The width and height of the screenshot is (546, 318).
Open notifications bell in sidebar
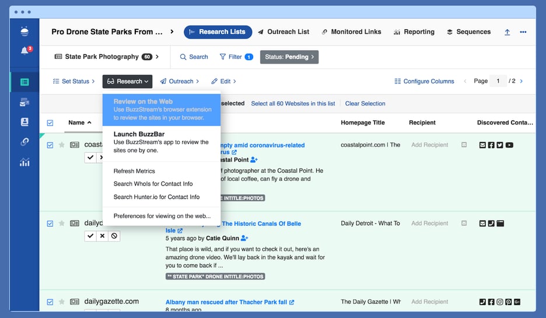click(x=24, y=51)
